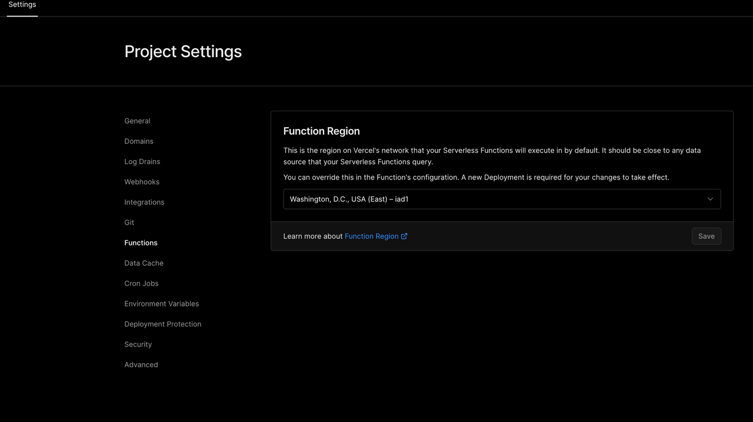Click the dropdown chevron arrow
The width and height of the screenshot is (753, 422).
tap(710, 199)
